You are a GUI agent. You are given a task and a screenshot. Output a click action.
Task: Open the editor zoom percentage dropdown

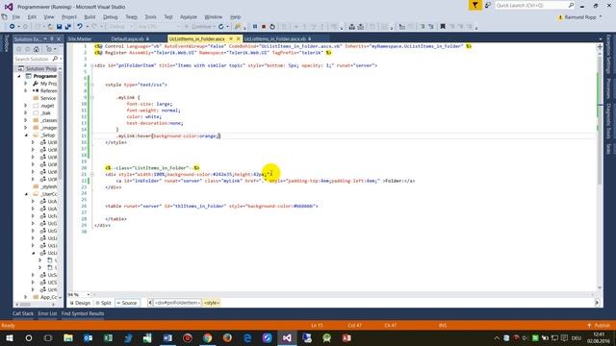88,295
